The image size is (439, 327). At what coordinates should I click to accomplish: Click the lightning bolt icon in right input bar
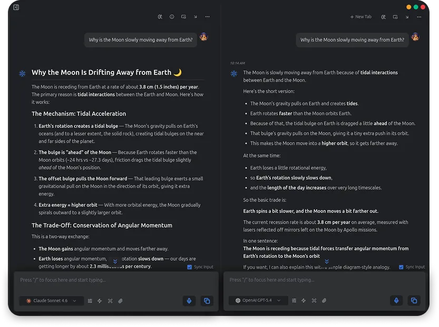point(304,301)
